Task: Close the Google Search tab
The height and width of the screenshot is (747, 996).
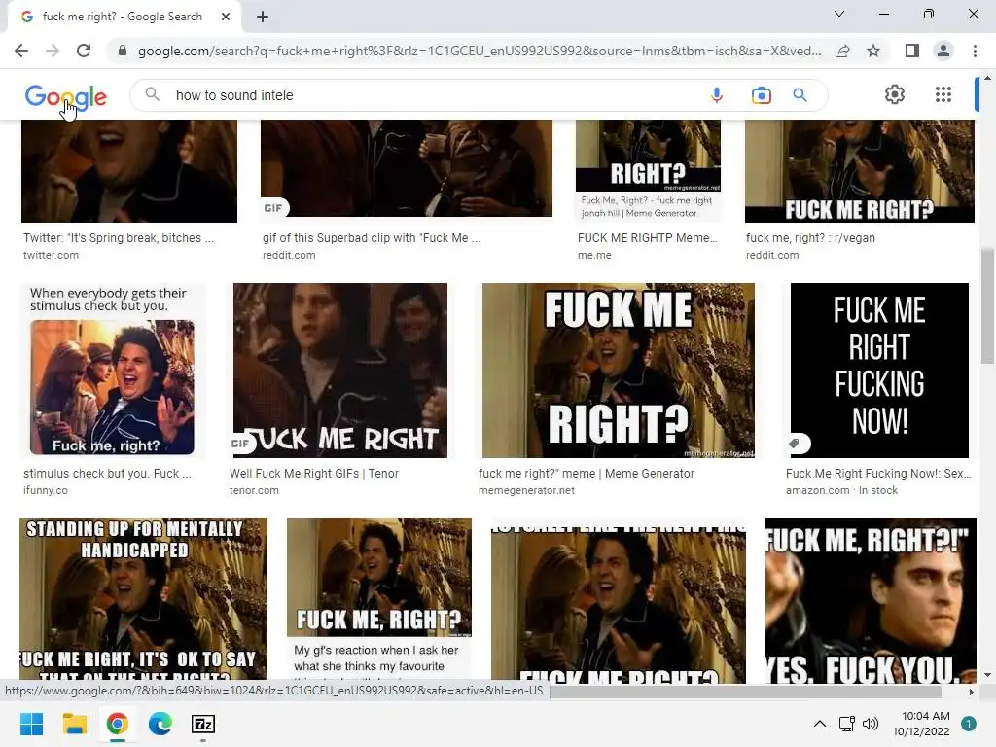Action: click(x=226, y=17)
